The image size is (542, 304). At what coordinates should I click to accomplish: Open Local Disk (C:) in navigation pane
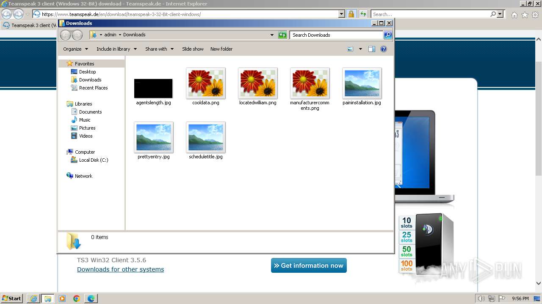pos(94,160)
